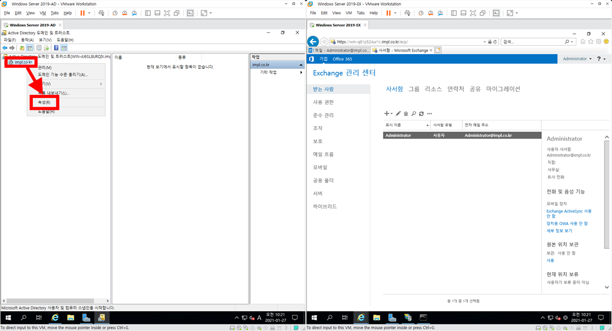Expand the 기타 작업 submenu arrow
Viewport: 612px width, 331px height.
pyautogui.click(x=301, y=72)
